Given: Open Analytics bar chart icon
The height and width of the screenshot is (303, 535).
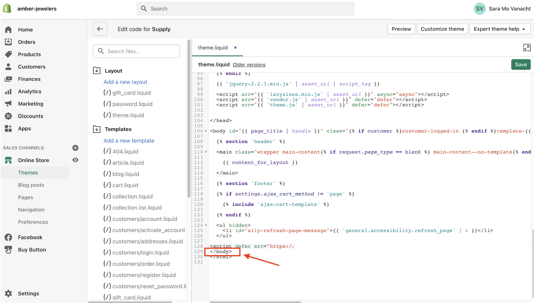Looking at the screenshot, I should coord(8,91).
